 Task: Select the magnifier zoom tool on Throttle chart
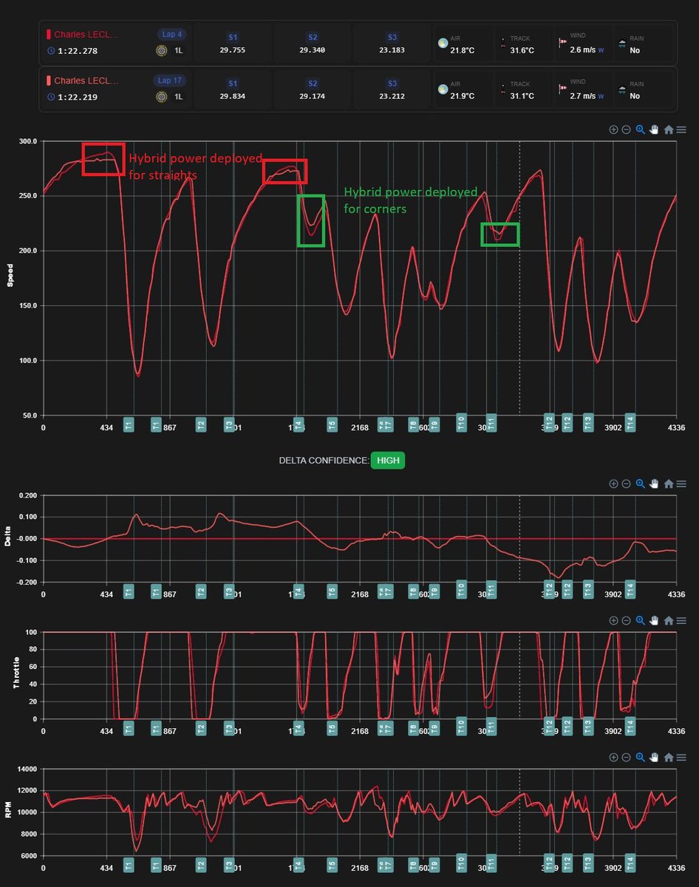pyautogui.click(x=640, y=621)
